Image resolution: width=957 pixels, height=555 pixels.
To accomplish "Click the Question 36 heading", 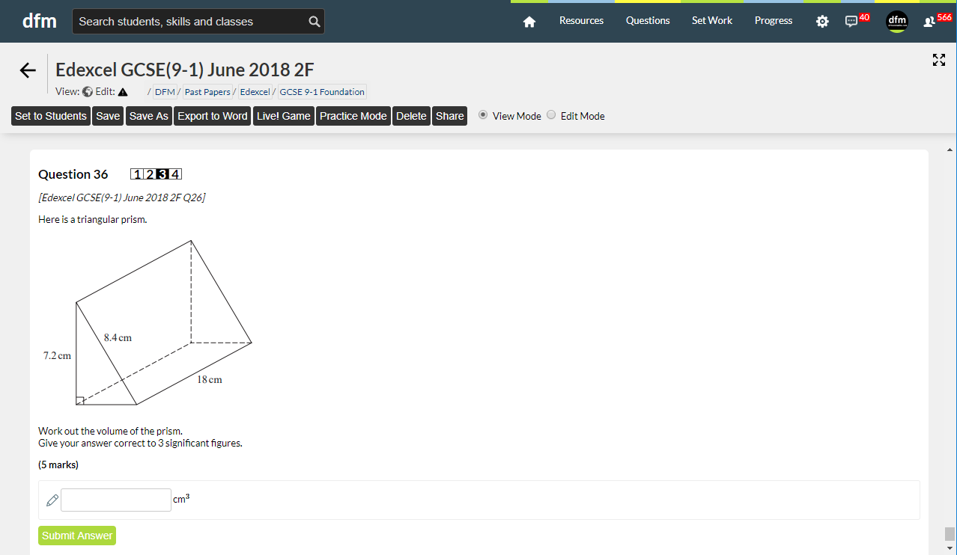I will click(73, 174).
